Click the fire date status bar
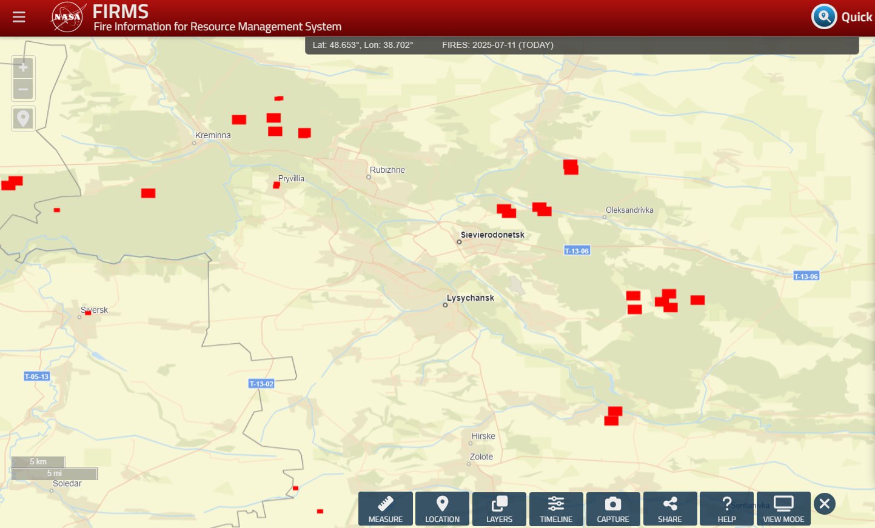 [x=497, y=45]
